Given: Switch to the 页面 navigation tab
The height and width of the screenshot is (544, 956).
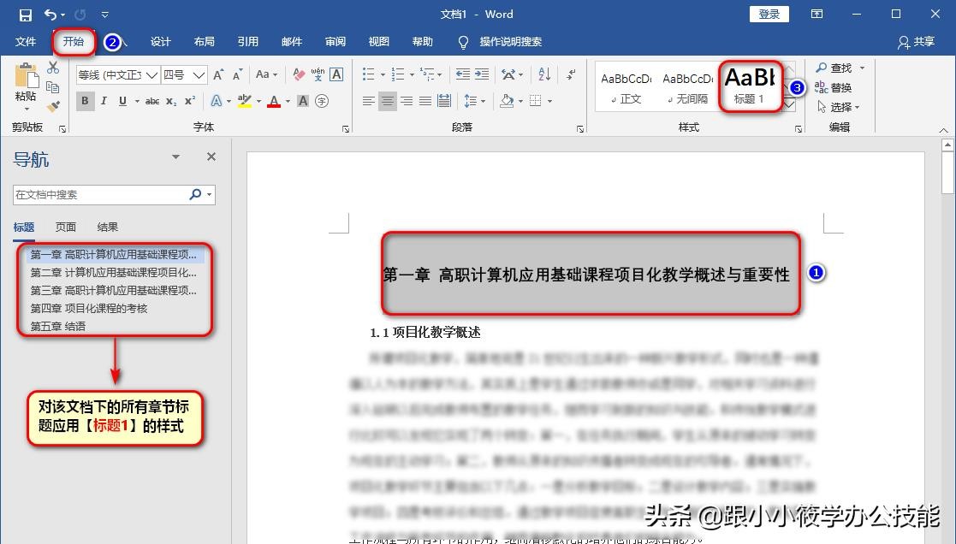Looking at the screenshot, I should click(66, 227).
